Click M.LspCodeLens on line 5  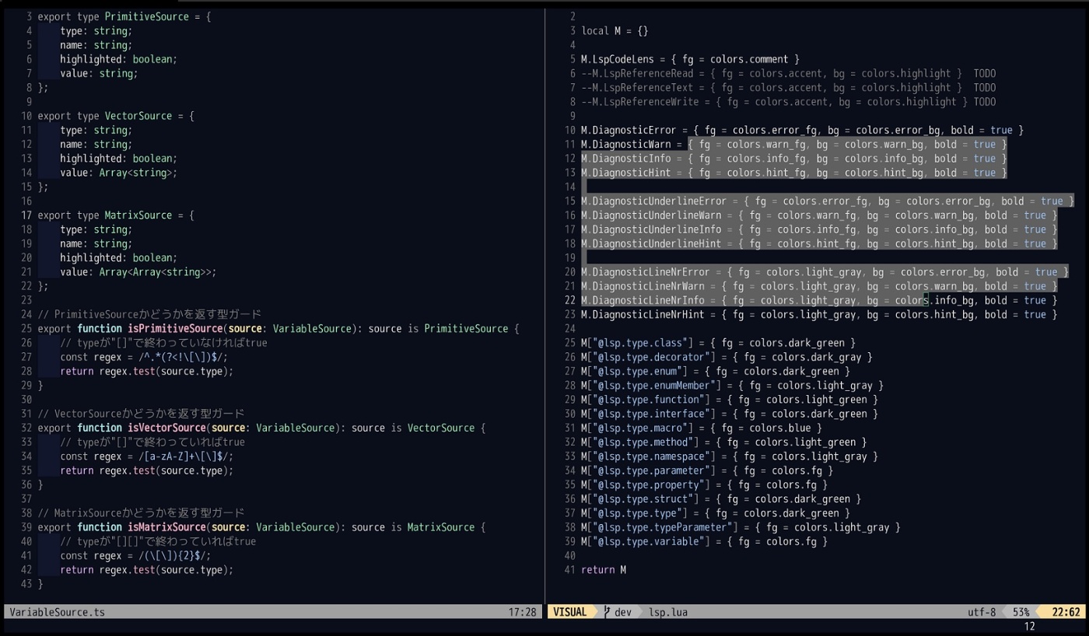tap(618, 59)
